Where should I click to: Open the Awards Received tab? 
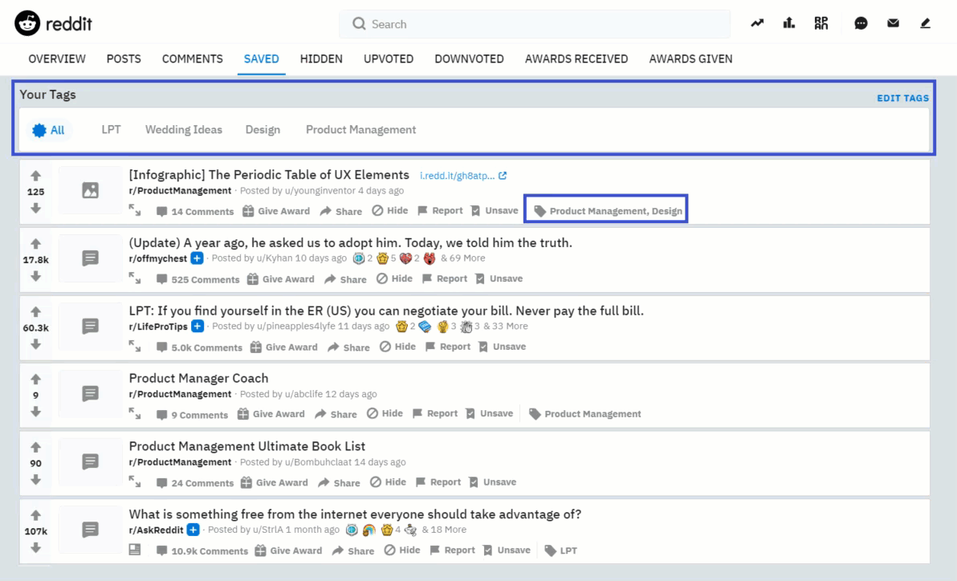coord(576,59)
